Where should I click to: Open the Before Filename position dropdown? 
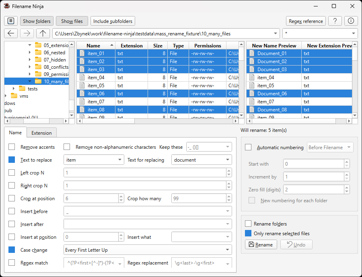coord(330,147)
